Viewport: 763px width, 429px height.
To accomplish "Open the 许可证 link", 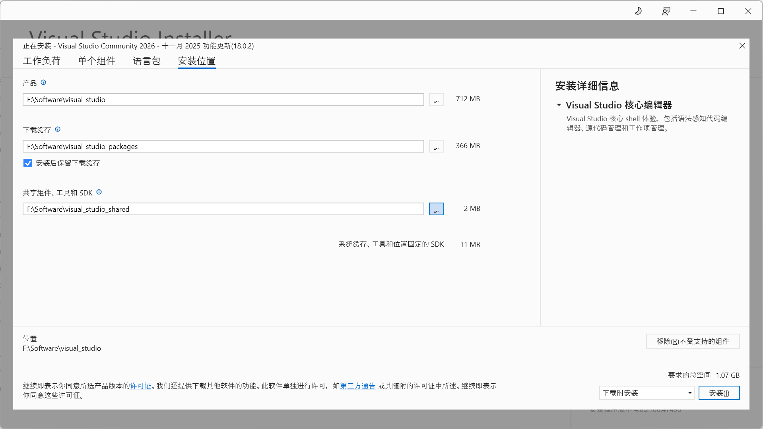I will tap(141, 386).
